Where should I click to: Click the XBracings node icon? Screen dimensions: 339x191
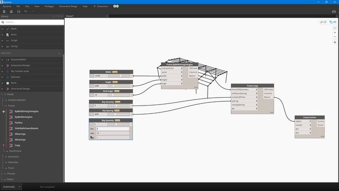11,140
